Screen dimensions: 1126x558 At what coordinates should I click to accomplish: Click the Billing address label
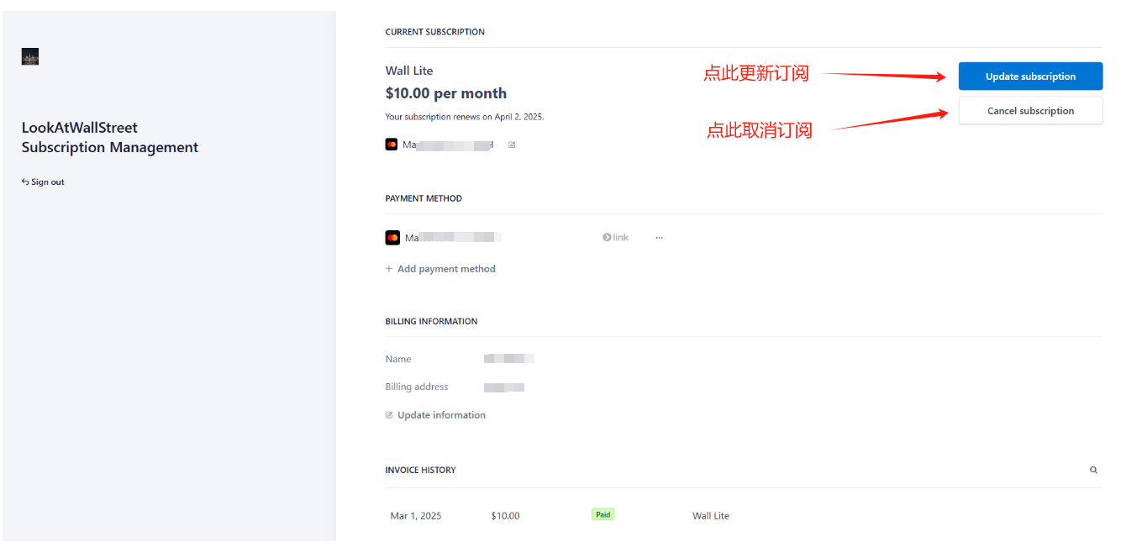tap(417, 387)
